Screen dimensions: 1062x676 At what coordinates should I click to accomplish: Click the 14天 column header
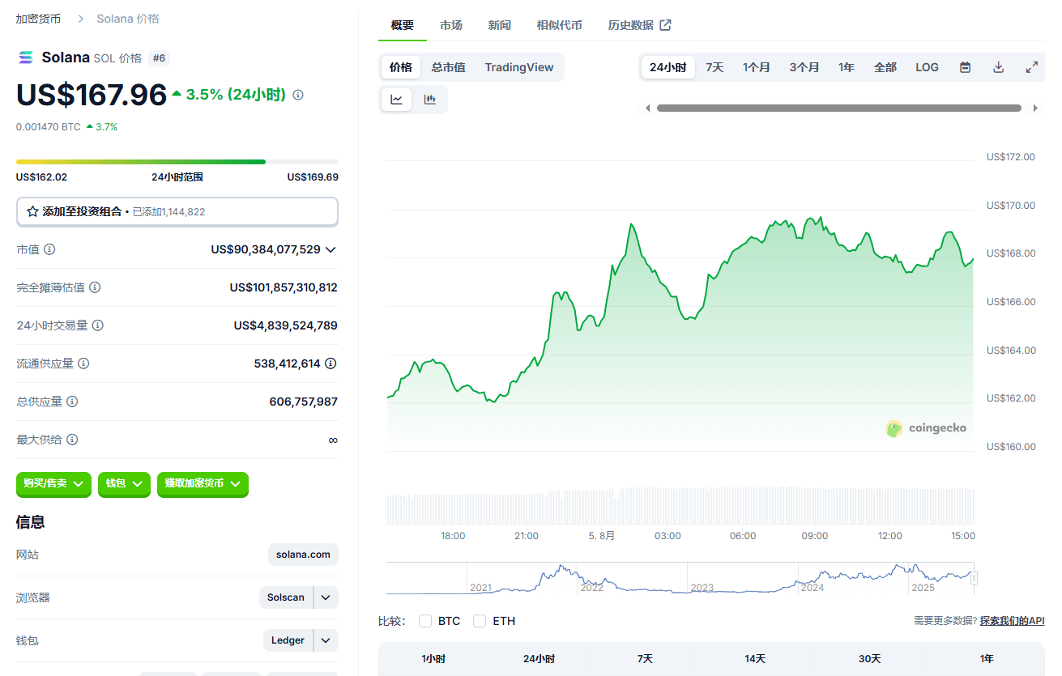755,659
